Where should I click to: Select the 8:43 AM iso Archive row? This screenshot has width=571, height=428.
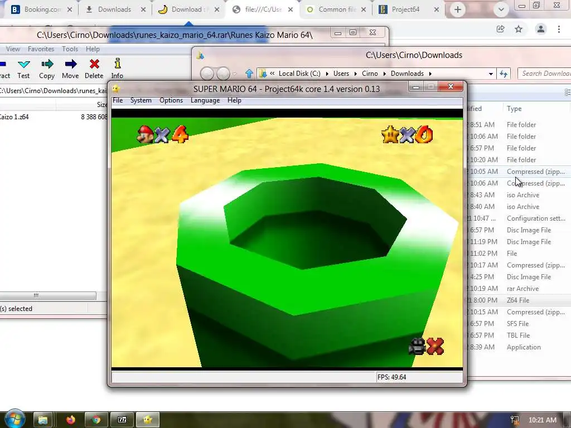click(x=519, y=195)
